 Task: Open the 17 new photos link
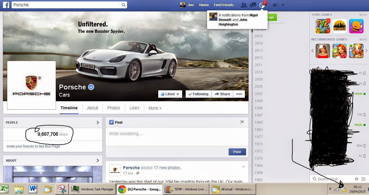[x=167, y=168]
